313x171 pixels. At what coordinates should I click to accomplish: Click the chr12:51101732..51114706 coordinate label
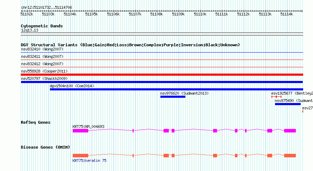(46, 8)
